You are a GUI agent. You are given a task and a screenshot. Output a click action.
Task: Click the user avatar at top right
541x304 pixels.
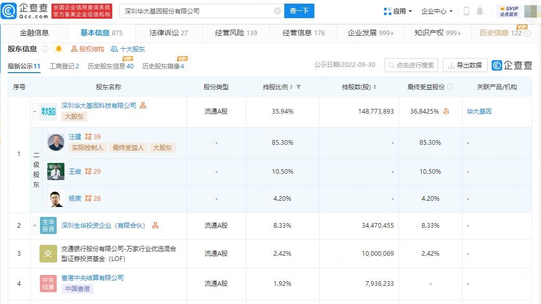point(532,11)
